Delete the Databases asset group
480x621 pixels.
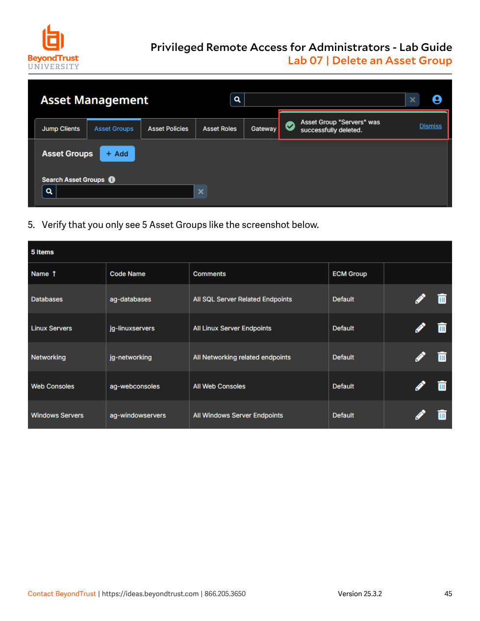442,299
